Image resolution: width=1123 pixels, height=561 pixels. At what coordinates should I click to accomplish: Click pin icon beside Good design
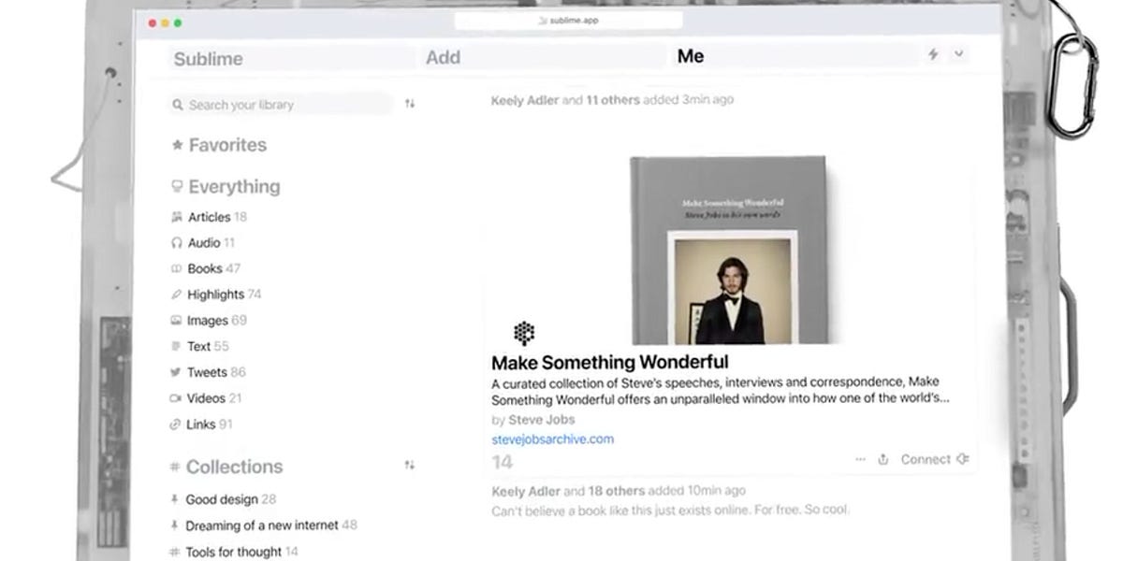point(174,499)
